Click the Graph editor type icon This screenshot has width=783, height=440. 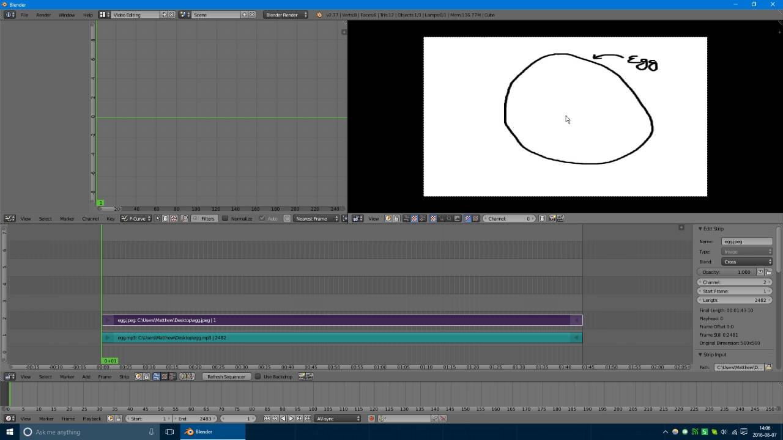(x=10, y=219)
